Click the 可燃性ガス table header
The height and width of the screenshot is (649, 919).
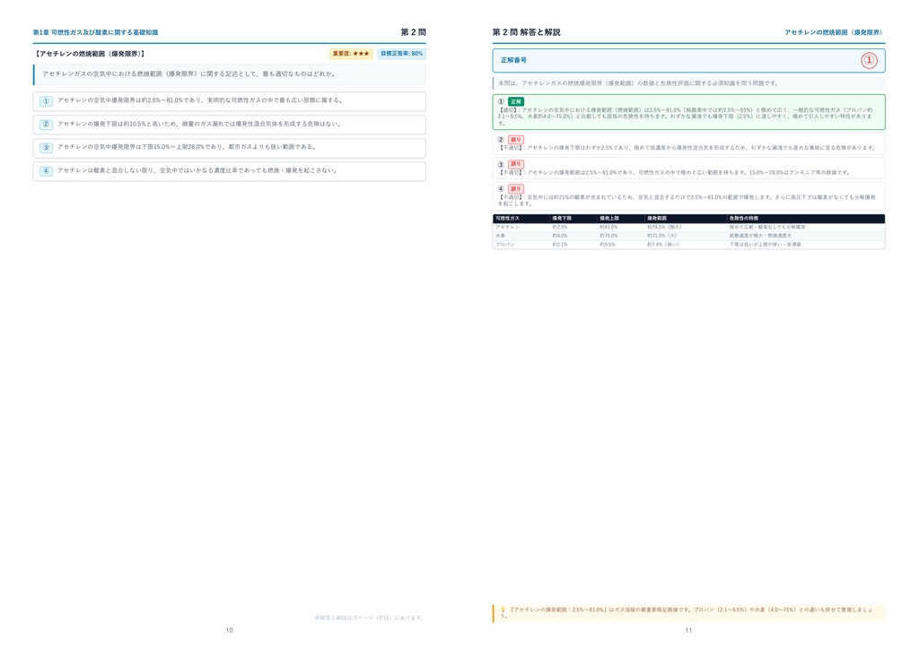click(x=508, y=219)
